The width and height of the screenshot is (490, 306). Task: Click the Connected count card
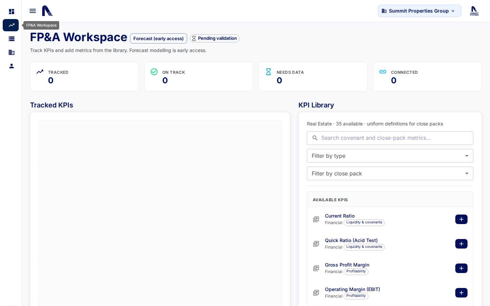click(427, 76)
